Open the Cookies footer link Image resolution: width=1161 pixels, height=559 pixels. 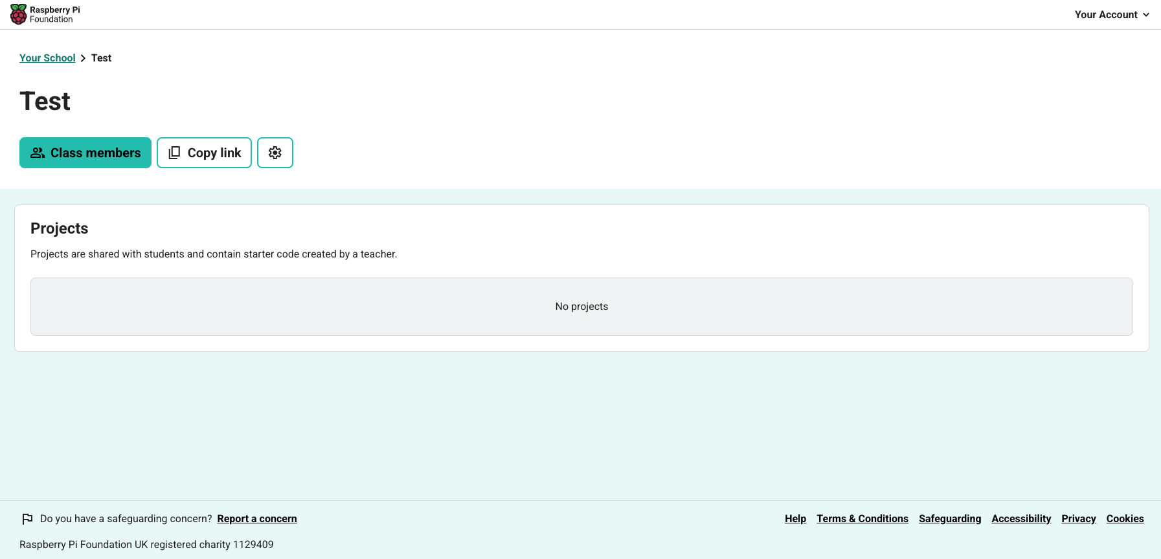point(1125,519)
